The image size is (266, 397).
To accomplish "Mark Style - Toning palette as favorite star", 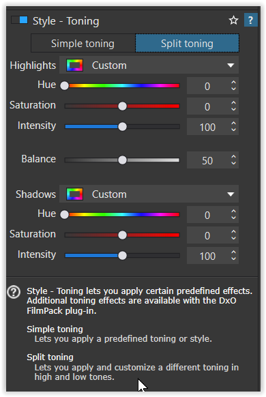I will click(233, 20).
